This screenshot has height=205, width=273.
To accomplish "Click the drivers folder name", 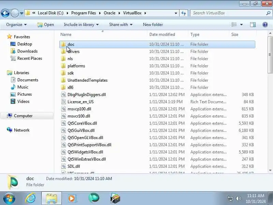I will point(73,52).
